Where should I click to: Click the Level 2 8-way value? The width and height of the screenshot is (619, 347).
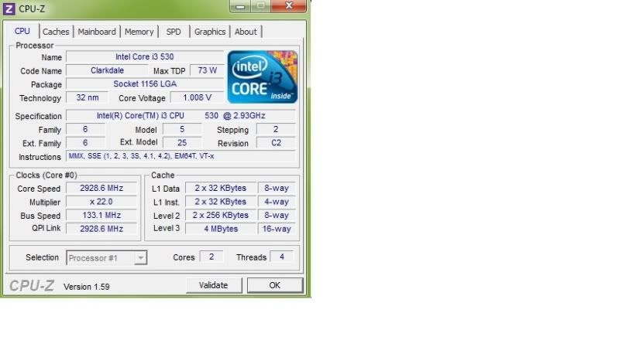277,215
